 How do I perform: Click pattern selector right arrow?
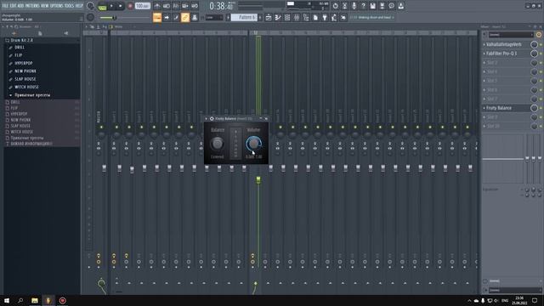(x=260, y=17)
